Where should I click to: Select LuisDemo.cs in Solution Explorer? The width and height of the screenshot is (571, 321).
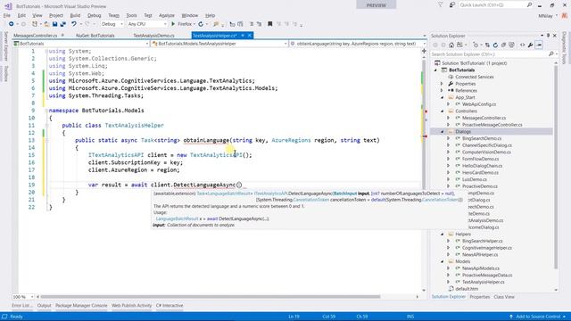click(474, 179)
